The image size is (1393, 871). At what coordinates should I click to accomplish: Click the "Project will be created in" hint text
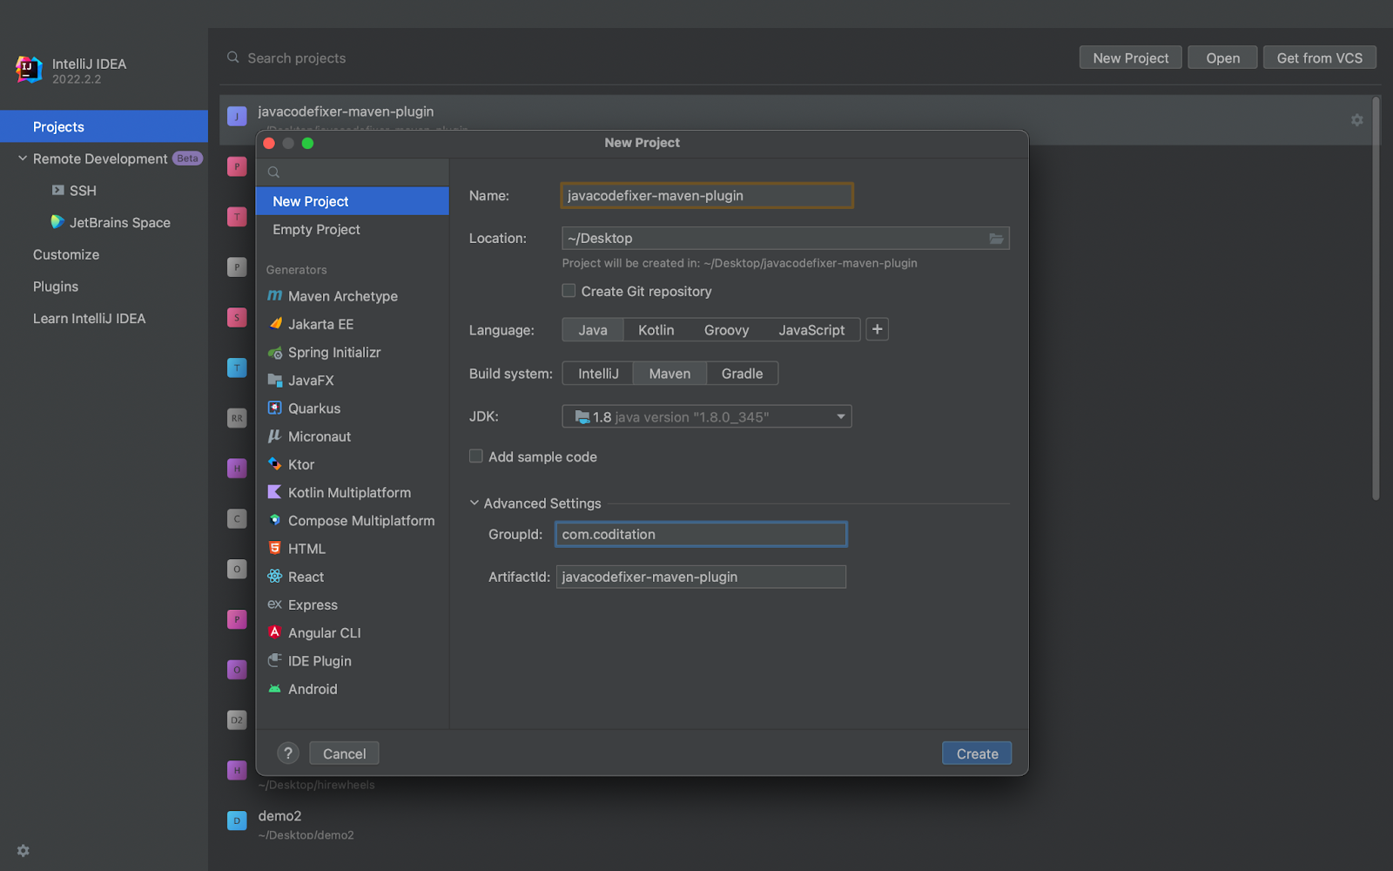pos(739,263)
